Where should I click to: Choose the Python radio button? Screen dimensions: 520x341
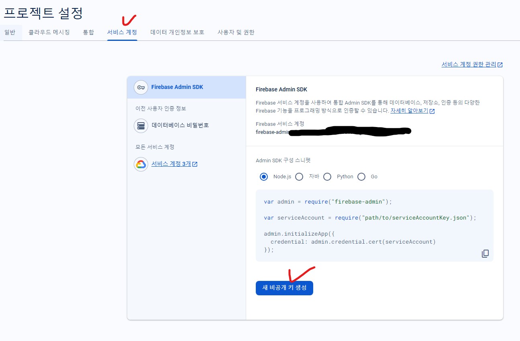click(x=327, y=177)
